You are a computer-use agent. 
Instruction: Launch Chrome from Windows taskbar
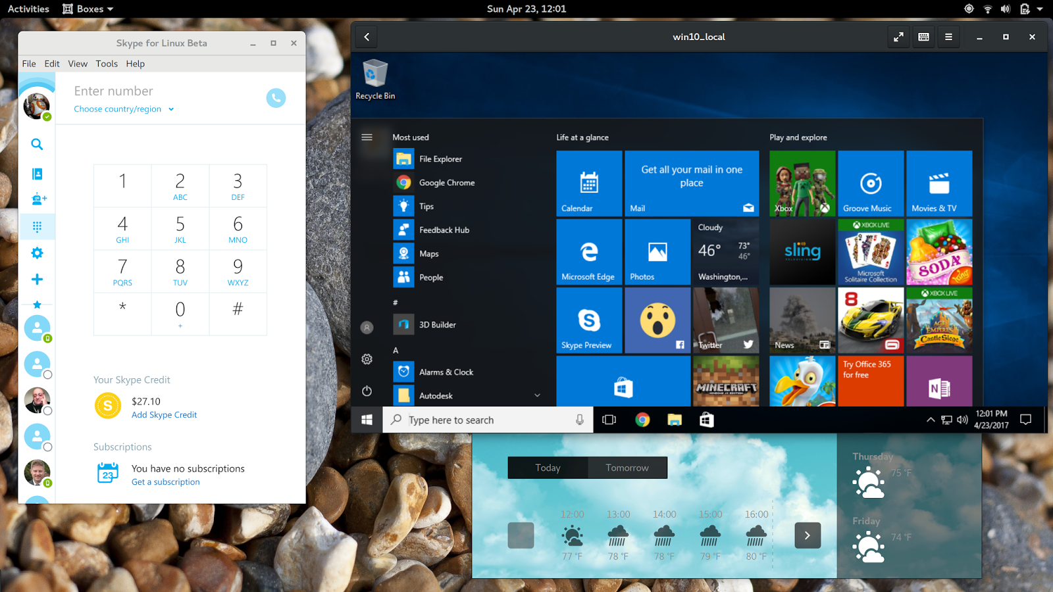point(642,420)
